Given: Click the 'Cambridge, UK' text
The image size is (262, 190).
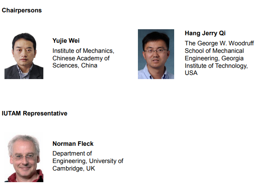Looking at the screenshot, I should [74, 168].
